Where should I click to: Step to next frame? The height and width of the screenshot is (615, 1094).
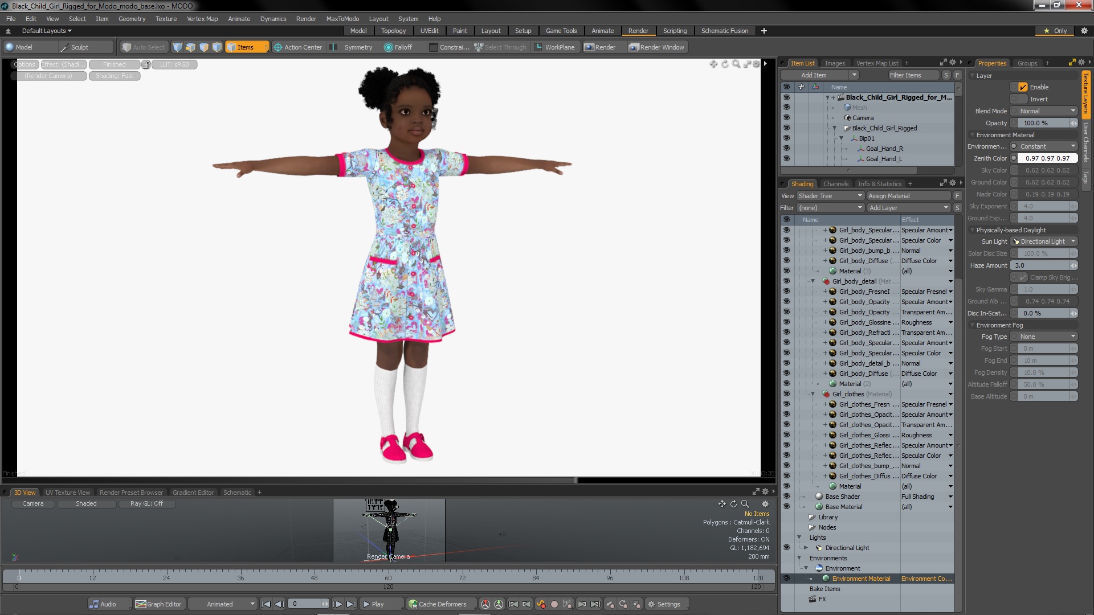[x=338, y=604]
